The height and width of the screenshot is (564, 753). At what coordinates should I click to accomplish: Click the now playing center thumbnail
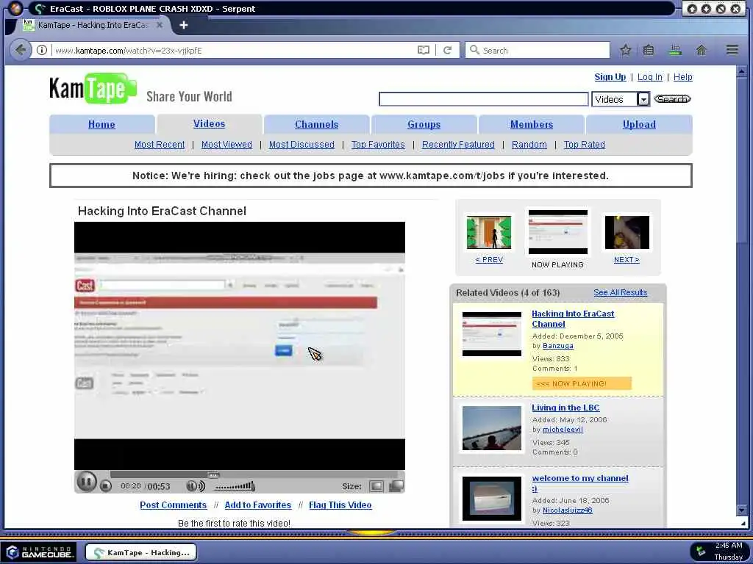557,232
